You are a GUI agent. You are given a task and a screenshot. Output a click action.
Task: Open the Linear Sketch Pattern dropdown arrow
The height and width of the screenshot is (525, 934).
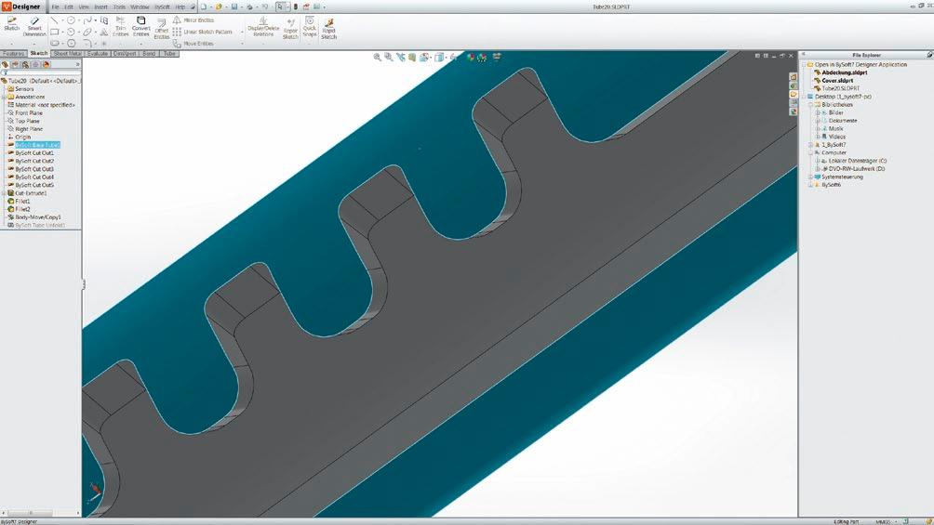click(x=242, y=33)
